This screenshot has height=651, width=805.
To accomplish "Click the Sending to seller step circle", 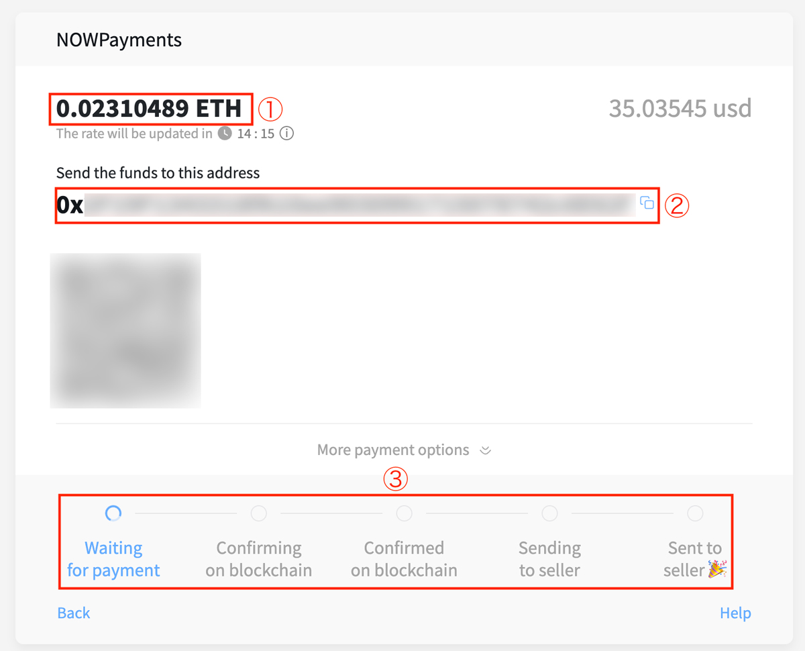I will click(549, 513).
